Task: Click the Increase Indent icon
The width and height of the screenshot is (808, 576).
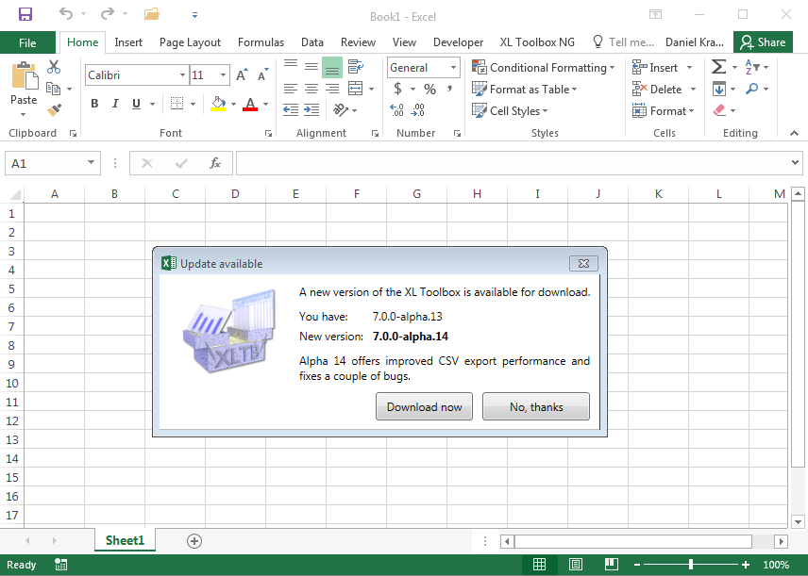Action: (311, 109)
